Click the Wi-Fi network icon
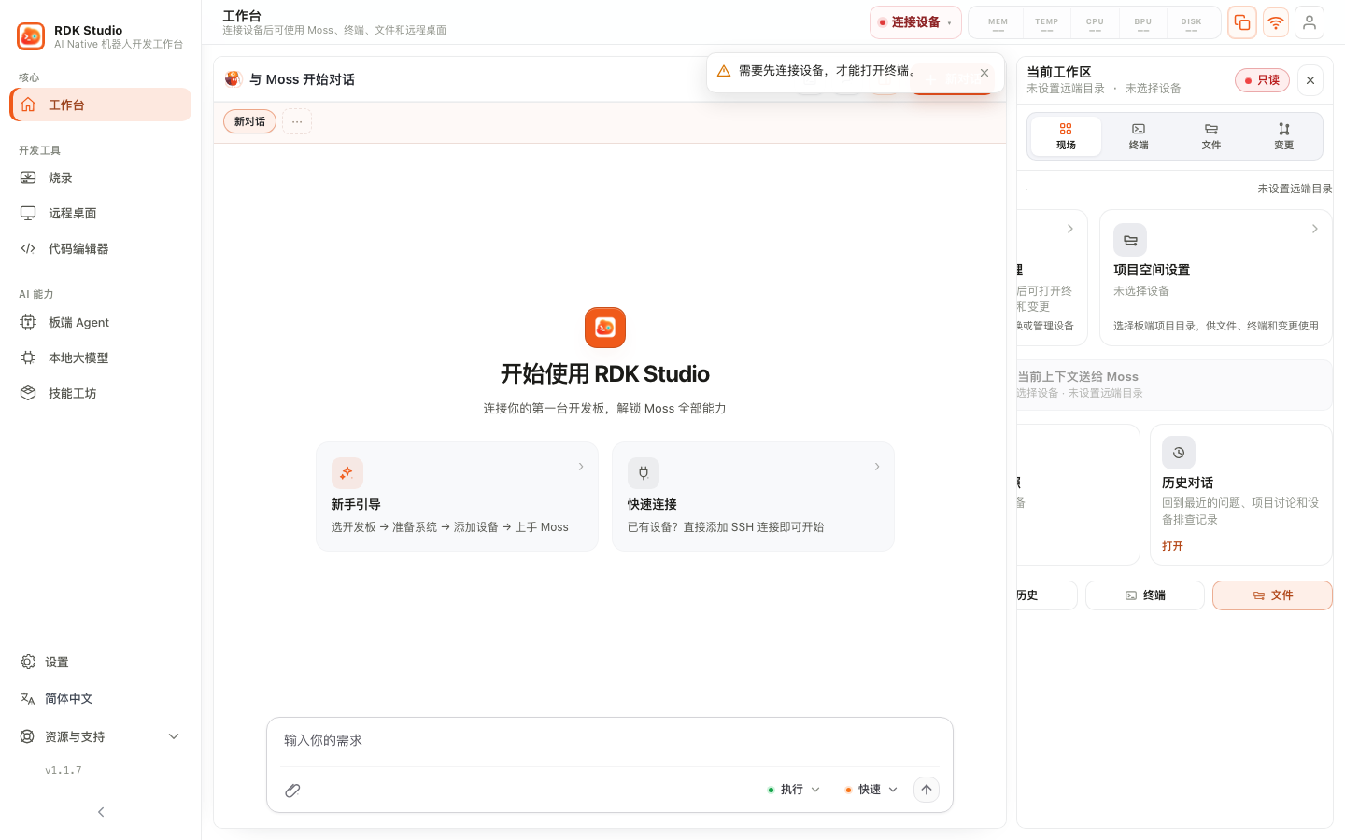Screen dimensions: 1345x840 tap(1276, 22)
